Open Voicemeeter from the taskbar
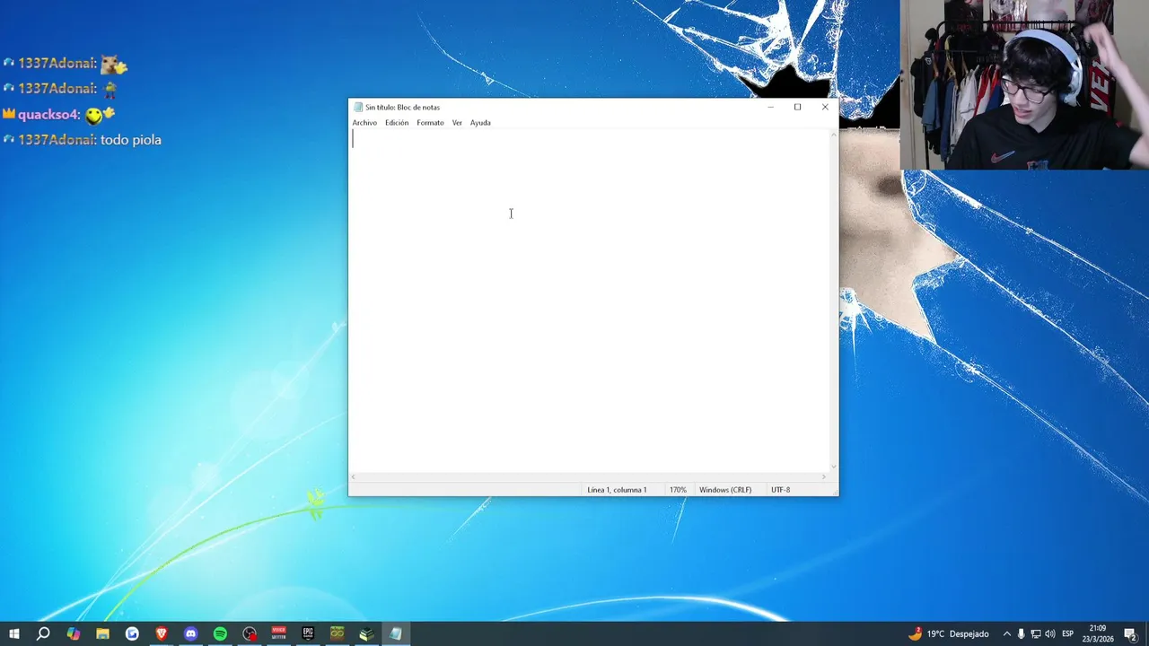This screenshot has height=646, width=1149. coord(278,634)
